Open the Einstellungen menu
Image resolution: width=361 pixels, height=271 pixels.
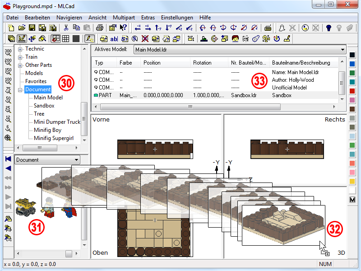tap(177, 18)
